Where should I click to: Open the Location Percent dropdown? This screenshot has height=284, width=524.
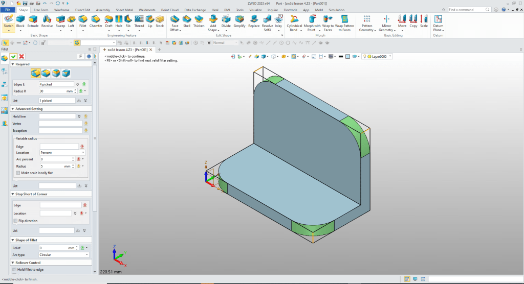coord(62,153)
